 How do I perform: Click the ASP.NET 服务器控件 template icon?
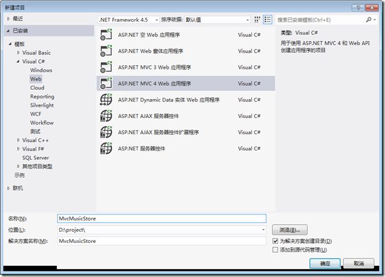(x=106, y=148)
